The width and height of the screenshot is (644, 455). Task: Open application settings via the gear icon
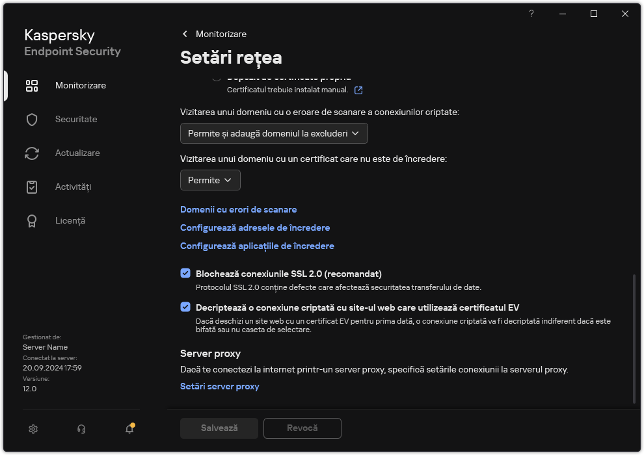pyautogui.click(x=33, y=429)
